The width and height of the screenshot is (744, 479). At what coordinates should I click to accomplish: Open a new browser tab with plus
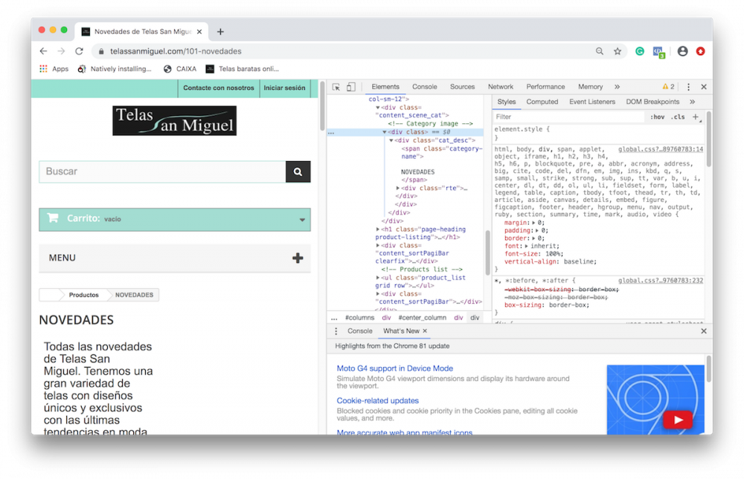[x=220, y=32]
